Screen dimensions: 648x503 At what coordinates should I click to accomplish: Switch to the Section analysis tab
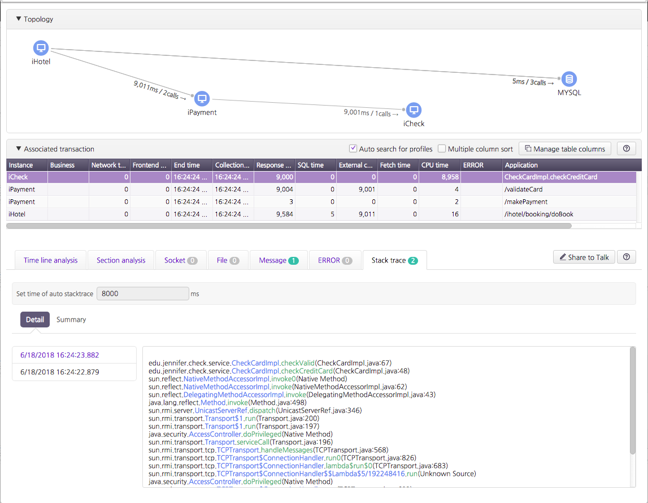tap(121, 260)
